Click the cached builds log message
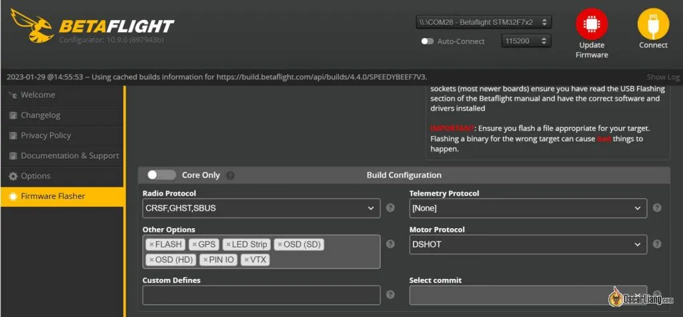Image resolution: width=683 pixels, height=317 pixels. click(x=217, y=77)
